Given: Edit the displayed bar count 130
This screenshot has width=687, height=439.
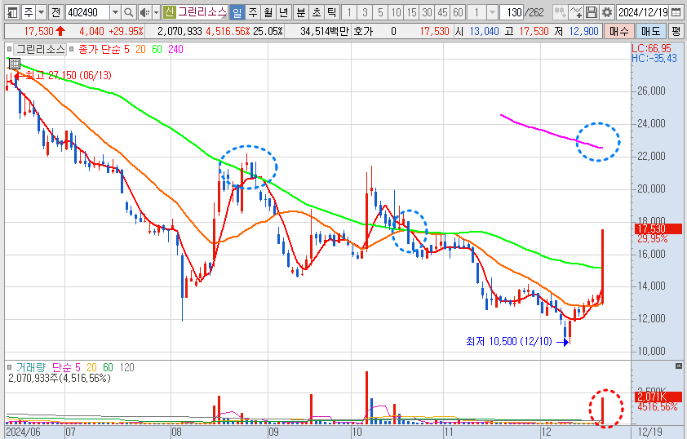Looking at the screenshot, I should point(512,12).
